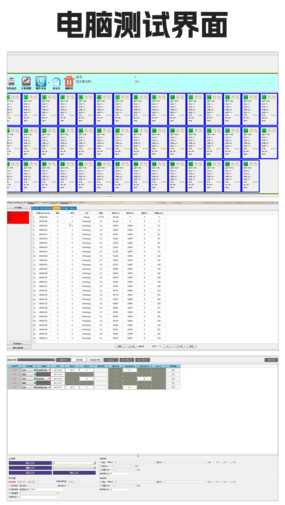Enable 电压 checkbox under 充电保护
Viewport: 285px width, 505px height.
pyautogui.click(x=100, y=462)
